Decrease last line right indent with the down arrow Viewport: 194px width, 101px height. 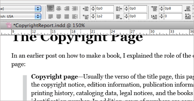pyautogui.click(x=126, y=18)
